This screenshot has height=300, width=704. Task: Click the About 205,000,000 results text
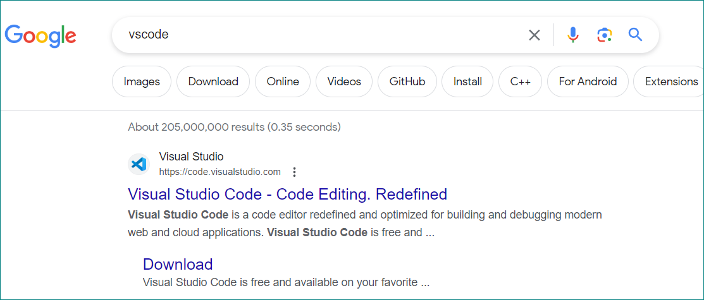click(x=235, y=128)
